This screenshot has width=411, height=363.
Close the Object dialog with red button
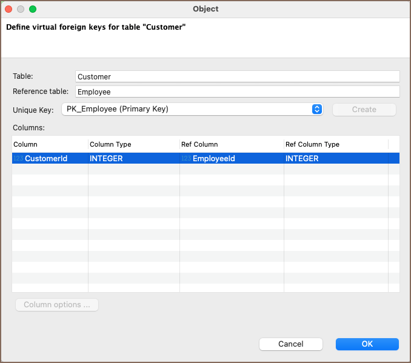tap(8, 9)
